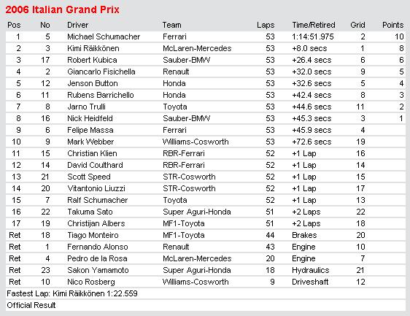This screenshot has width=410, height=316.
Task: Select the Official Result text
Action: coord(31,305)
